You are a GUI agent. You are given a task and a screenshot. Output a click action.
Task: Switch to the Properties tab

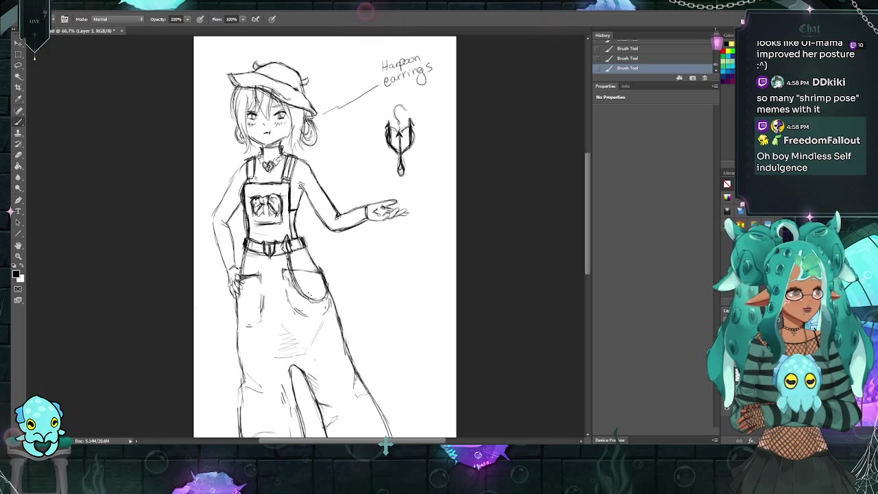point(605,86)
